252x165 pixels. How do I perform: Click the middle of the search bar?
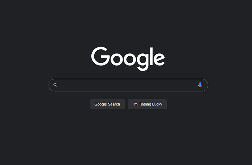(x=128, y=85)
